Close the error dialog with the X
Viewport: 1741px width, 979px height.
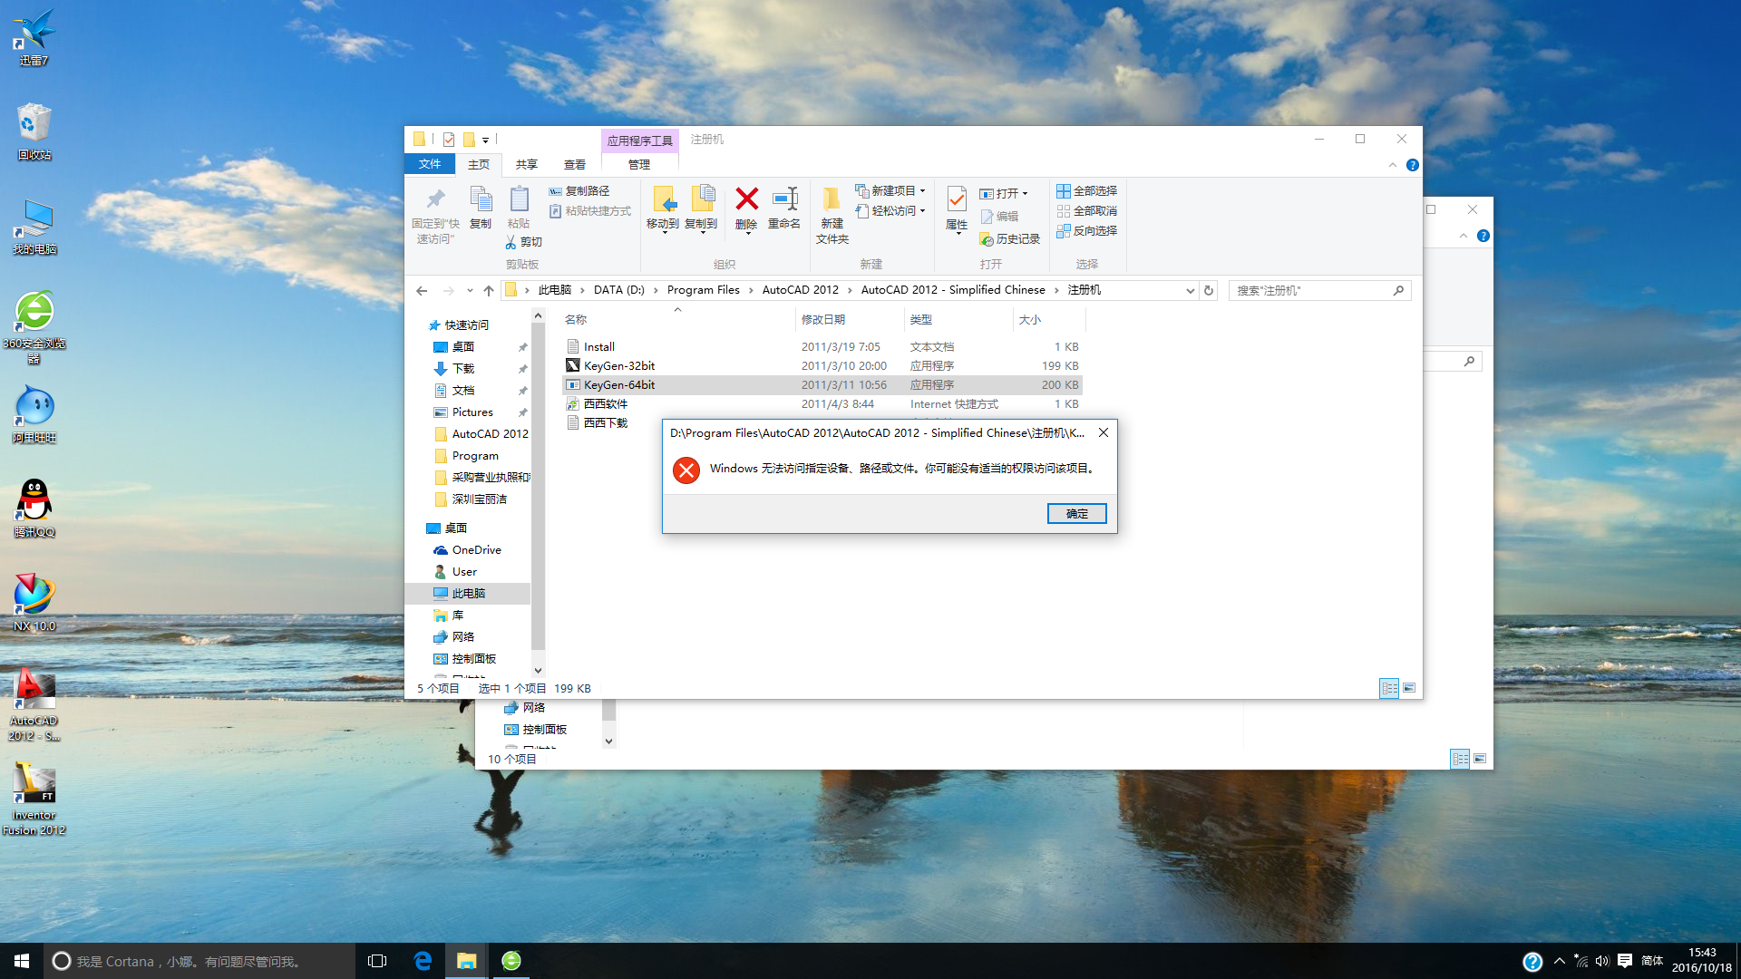1104,432
